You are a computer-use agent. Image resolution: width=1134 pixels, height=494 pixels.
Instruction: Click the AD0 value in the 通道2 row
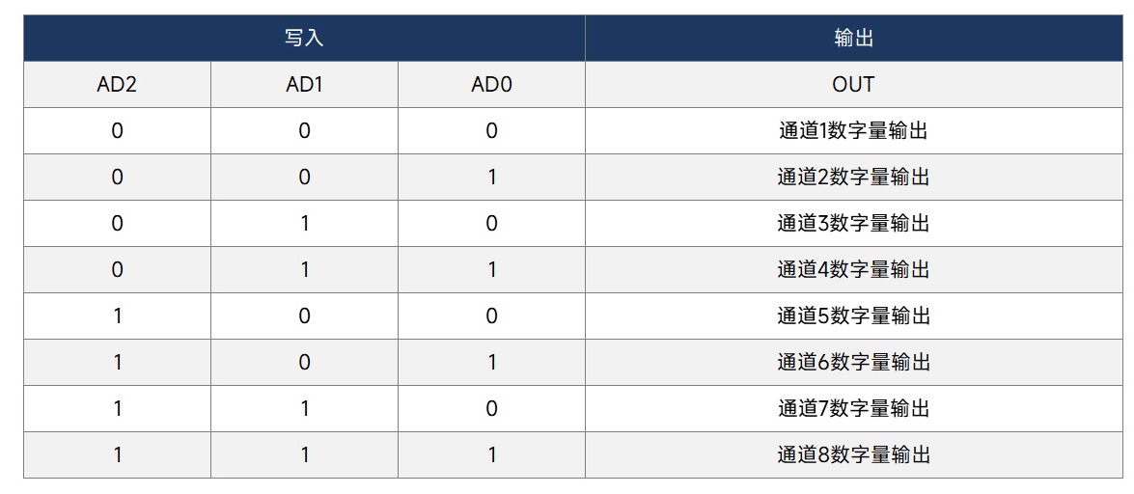[491, 178]
